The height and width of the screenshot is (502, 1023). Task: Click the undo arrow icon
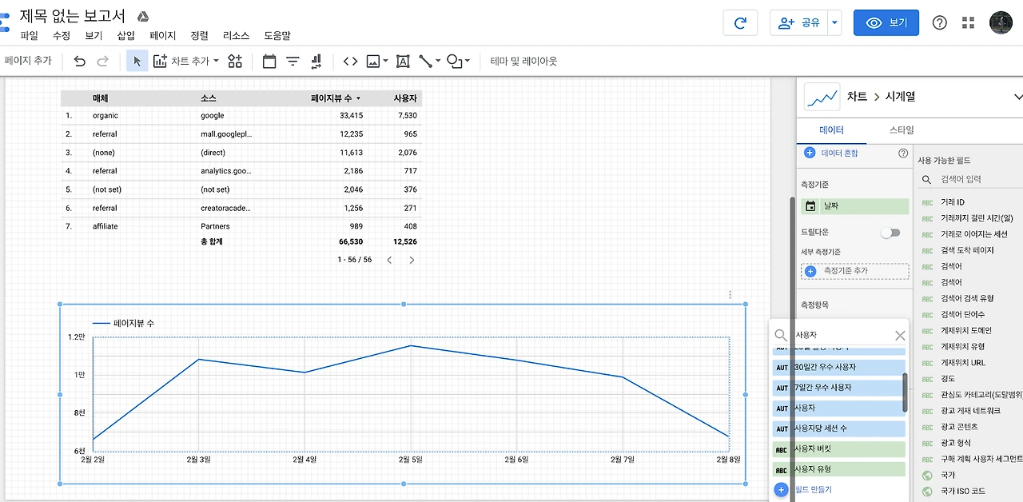tap(79, 61)
